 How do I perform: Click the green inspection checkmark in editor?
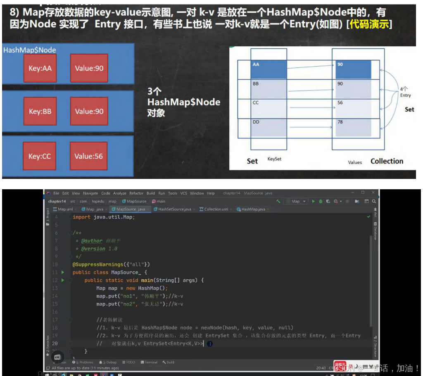(x=368, y=217)
